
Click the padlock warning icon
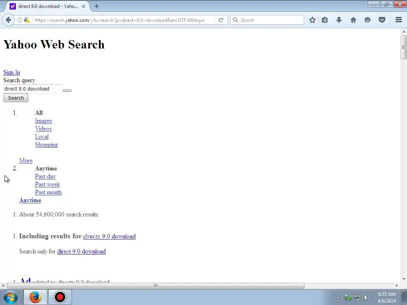coord(27,20)
